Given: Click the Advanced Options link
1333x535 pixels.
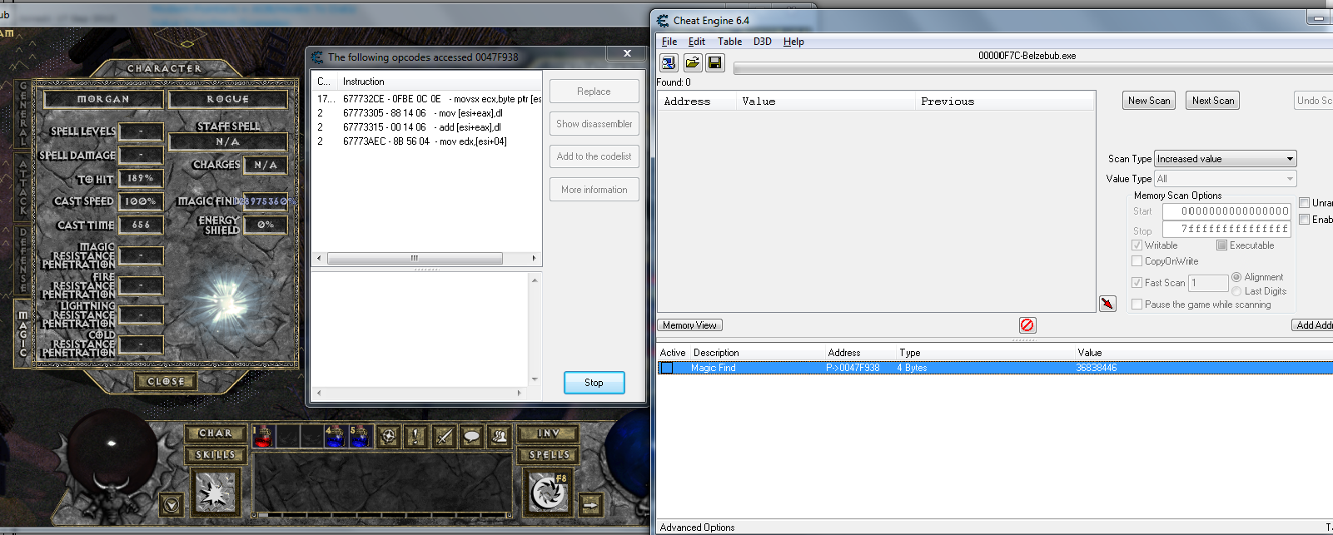Looking at the screenshot, I should point(697,528).
